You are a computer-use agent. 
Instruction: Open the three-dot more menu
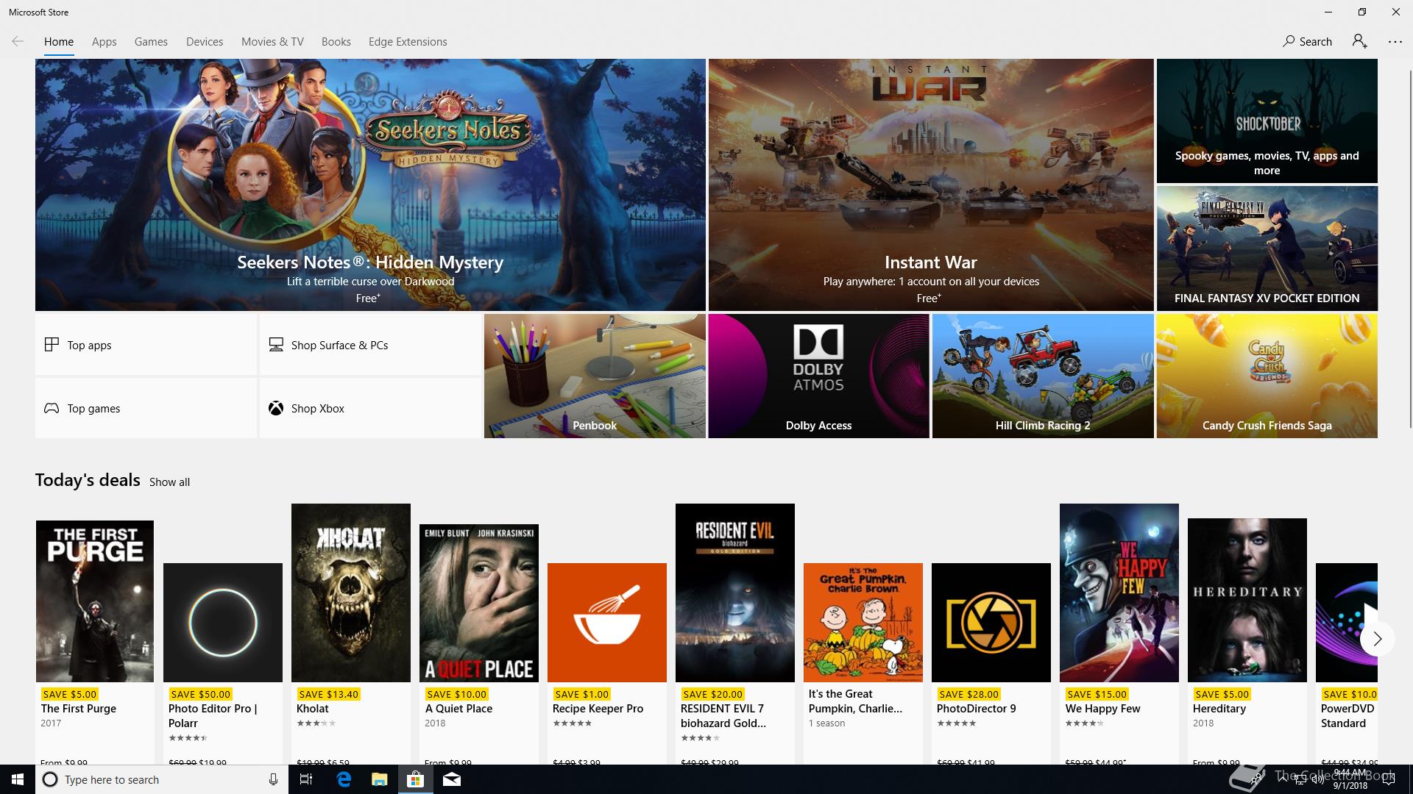coord(1395,42)
